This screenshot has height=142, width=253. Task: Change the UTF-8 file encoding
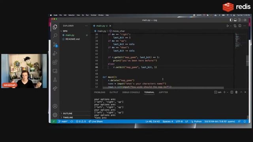[179, 121]
